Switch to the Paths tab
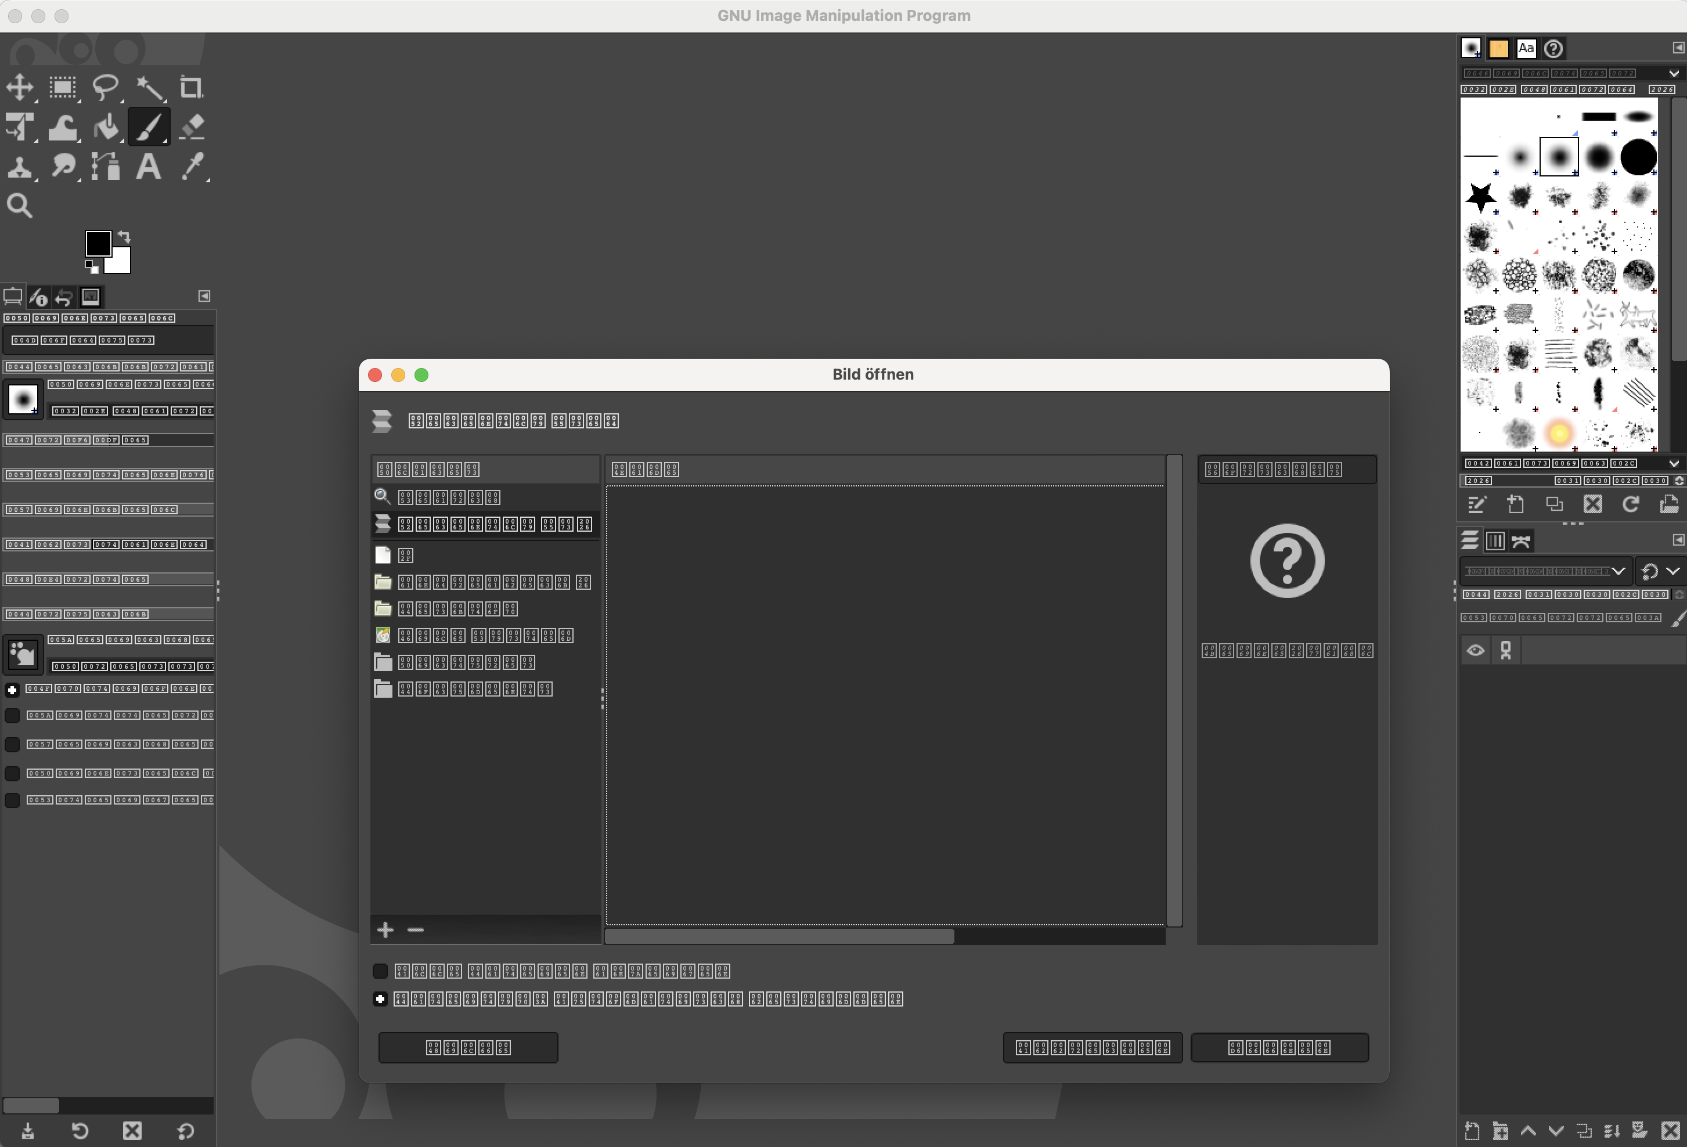This screenshot has height=1147, width=1687. coord(1521,541)
